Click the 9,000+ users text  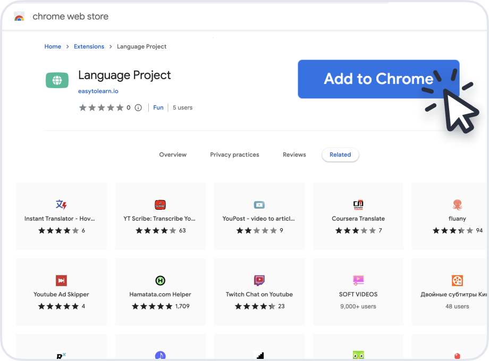(358, 306)
